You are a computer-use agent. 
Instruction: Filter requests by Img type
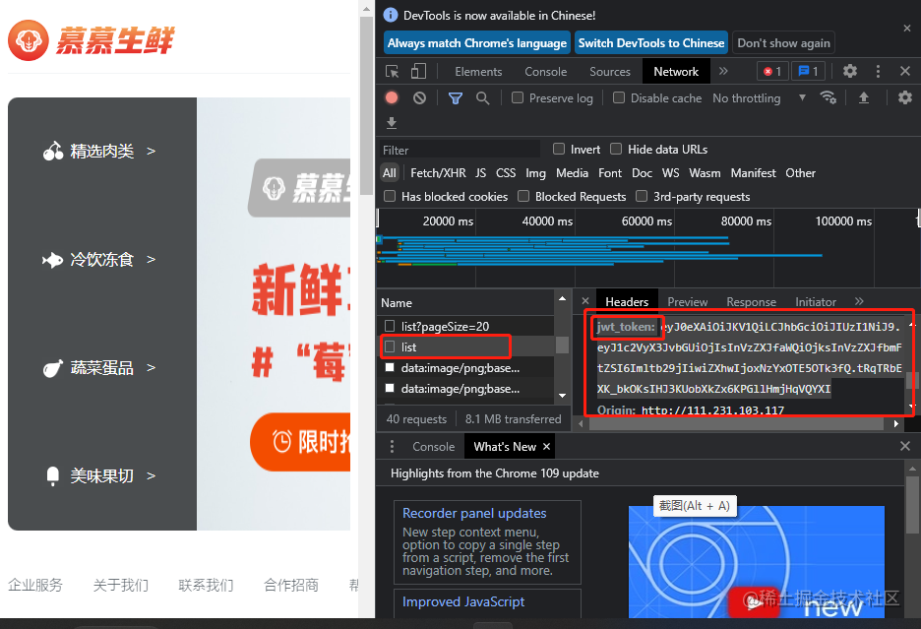pos(535,173)
